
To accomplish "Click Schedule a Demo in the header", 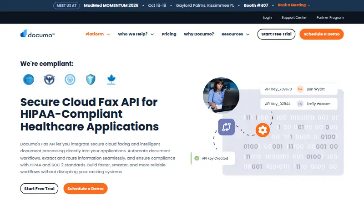I will pos(322,34).
